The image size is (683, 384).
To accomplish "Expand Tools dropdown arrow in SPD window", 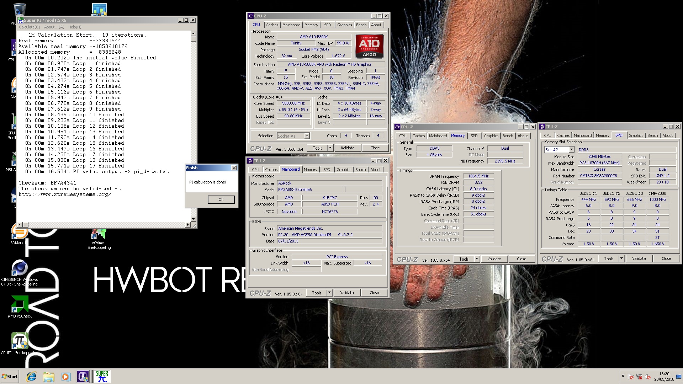I will (x=621, y=258).
